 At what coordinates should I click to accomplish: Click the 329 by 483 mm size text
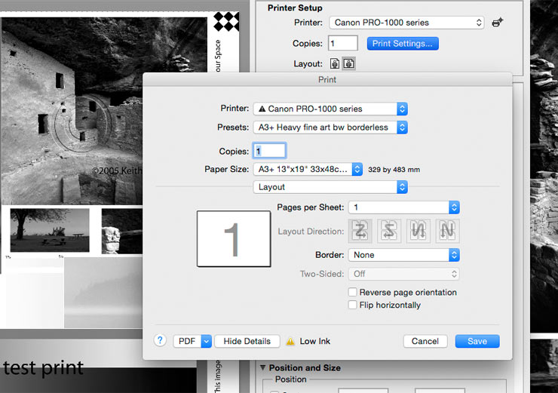pos(394,170)
